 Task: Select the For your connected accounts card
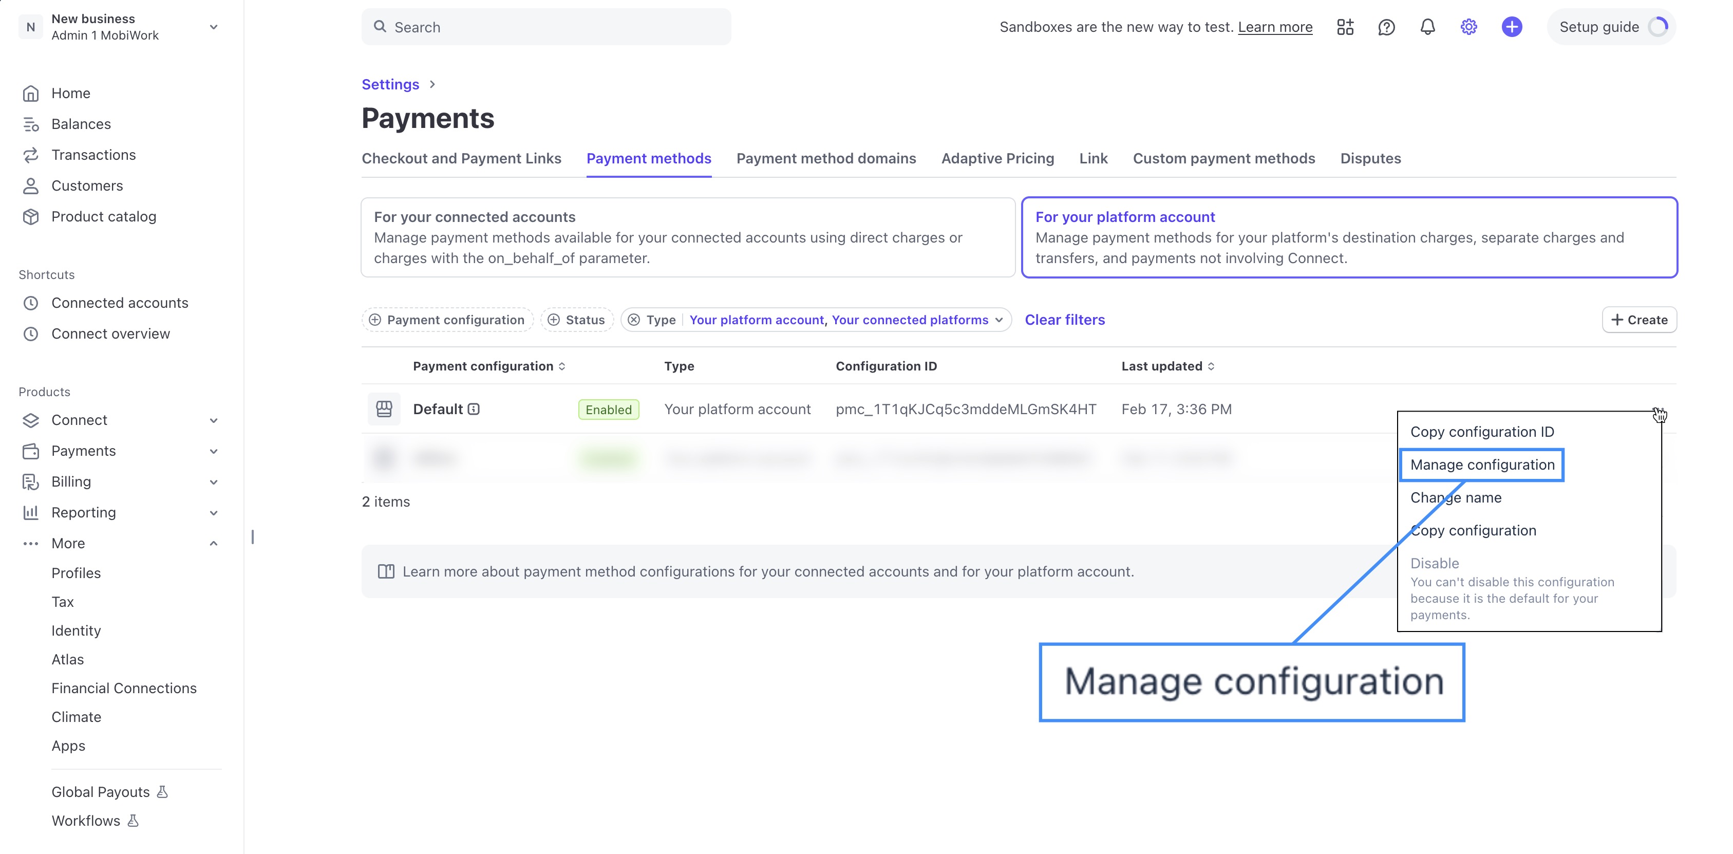[x=687, y=237]
